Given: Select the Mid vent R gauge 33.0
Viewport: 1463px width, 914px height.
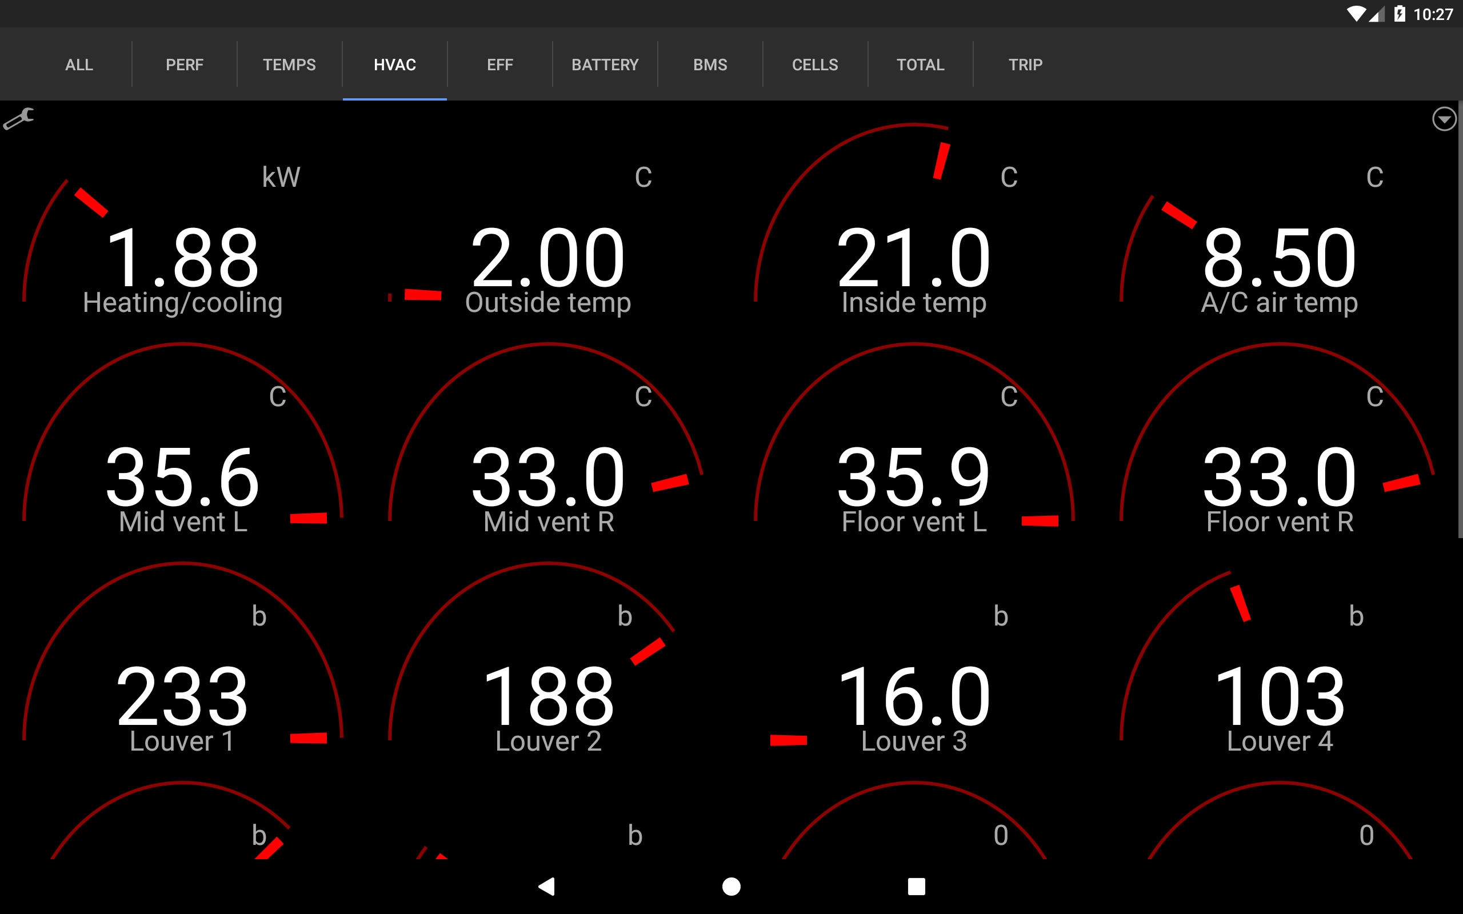Looking at the screenshot, I should coord(548,478).
